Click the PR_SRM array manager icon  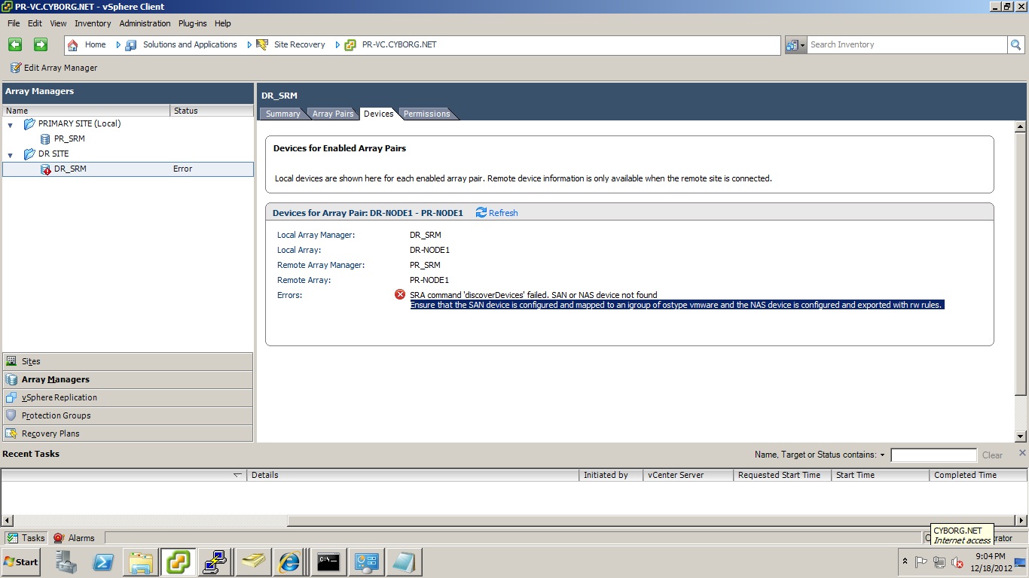point(45,138)
